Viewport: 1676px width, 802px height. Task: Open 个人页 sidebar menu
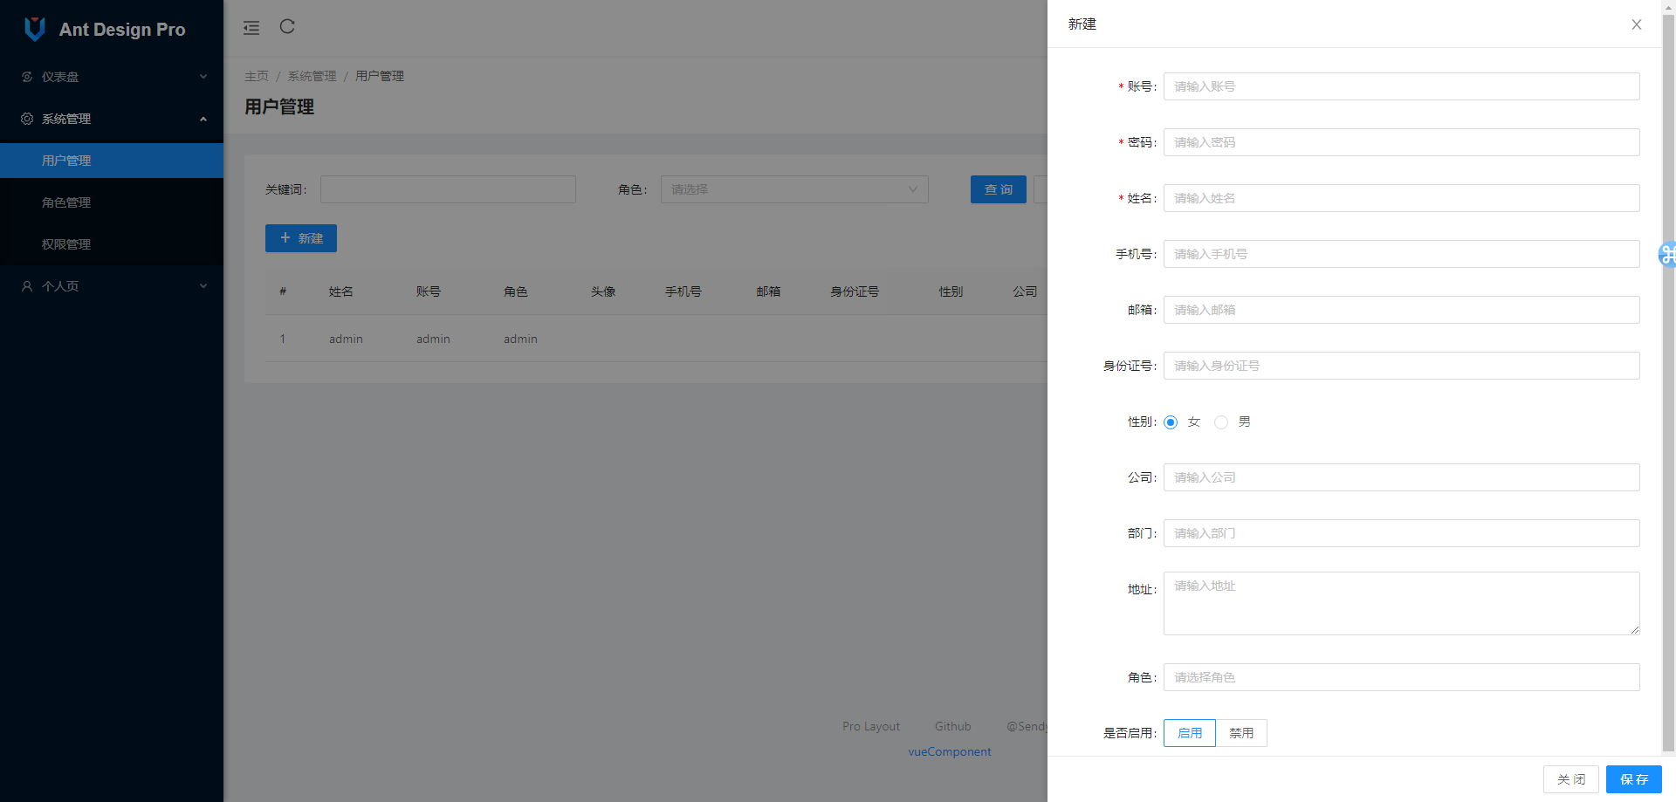(x=112, y=286)
